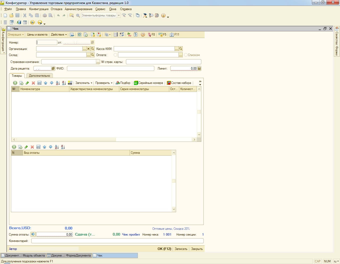Select the Товары tab
The width and height of the screenshot is (340, 264).
tap(17, 76)
